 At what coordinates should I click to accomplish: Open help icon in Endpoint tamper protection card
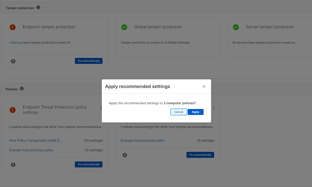(13, 61)
